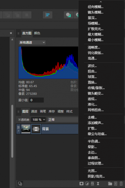
Task: Choose 网格扭曲... from the menu
Action: (96, 110)
